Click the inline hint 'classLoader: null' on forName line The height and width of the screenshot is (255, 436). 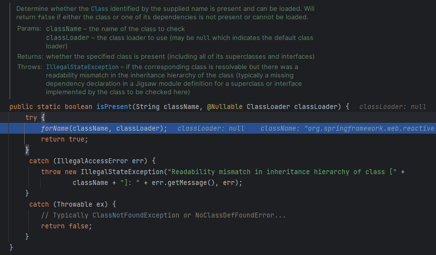click(211, 128)
